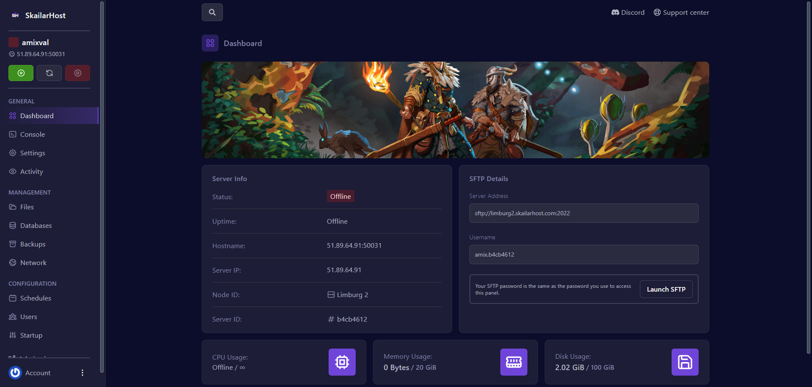The width and height of the screenshot is (812, 387).
Task: Click the SFTP Username field
Action: click(x=584, y=254)
